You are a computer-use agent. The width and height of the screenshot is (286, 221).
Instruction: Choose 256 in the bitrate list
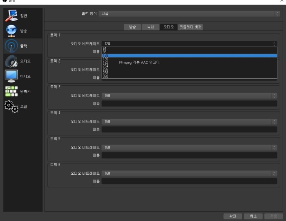[x=189, y=69]
